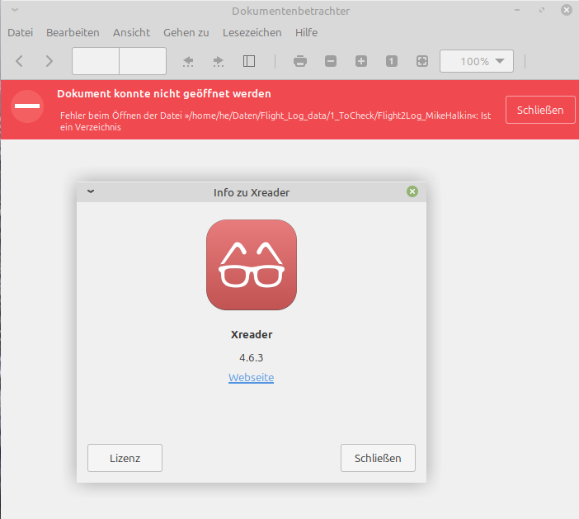Go back in history with left arrow icon

(x=188, y=61)
